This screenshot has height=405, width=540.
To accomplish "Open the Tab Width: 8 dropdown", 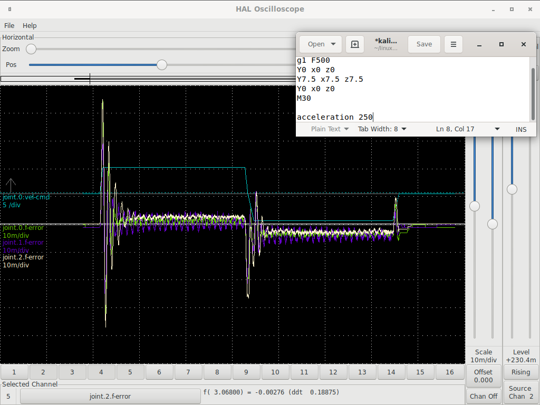I will [382, 129].
